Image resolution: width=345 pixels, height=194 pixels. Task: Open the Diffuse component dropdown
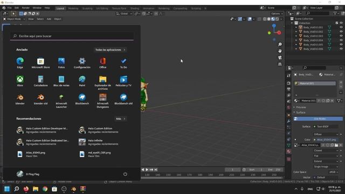(326, 134)
